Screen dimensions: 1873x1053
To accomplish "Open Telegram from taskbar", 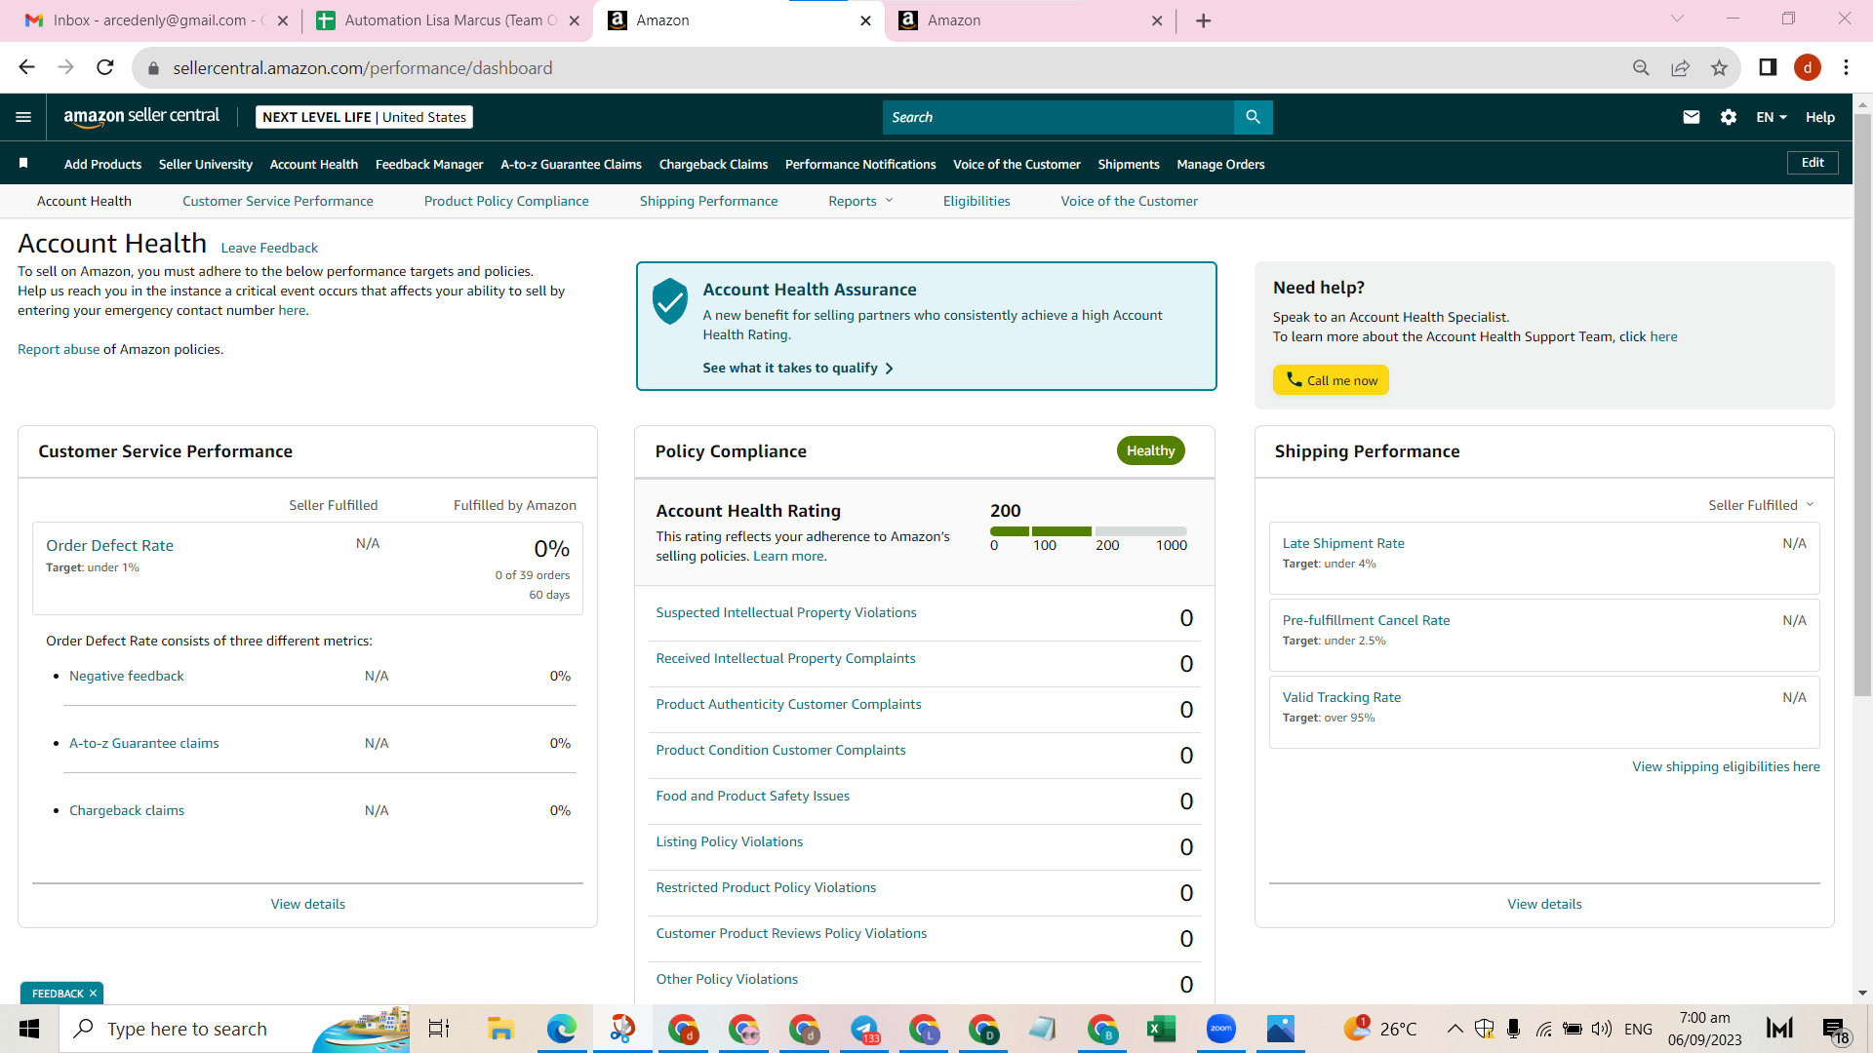I will pos(864,1029).
